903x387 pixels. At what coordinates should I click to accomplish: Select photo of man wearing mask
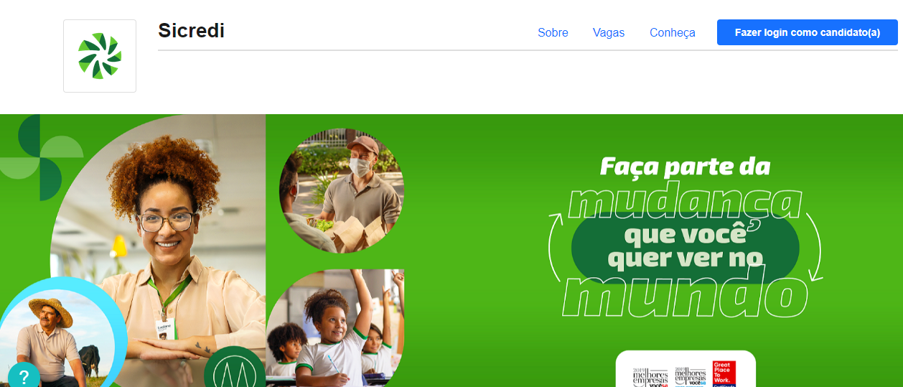(x=342, y=190)
